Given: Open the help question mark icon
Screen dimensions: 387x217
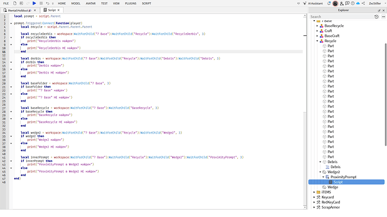Looking at the screenshot, I should pyautogui.click(x=353, y=3).
